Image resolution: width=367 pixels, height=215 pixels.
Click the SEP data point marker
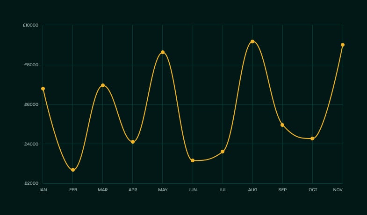tap(282, 125)
